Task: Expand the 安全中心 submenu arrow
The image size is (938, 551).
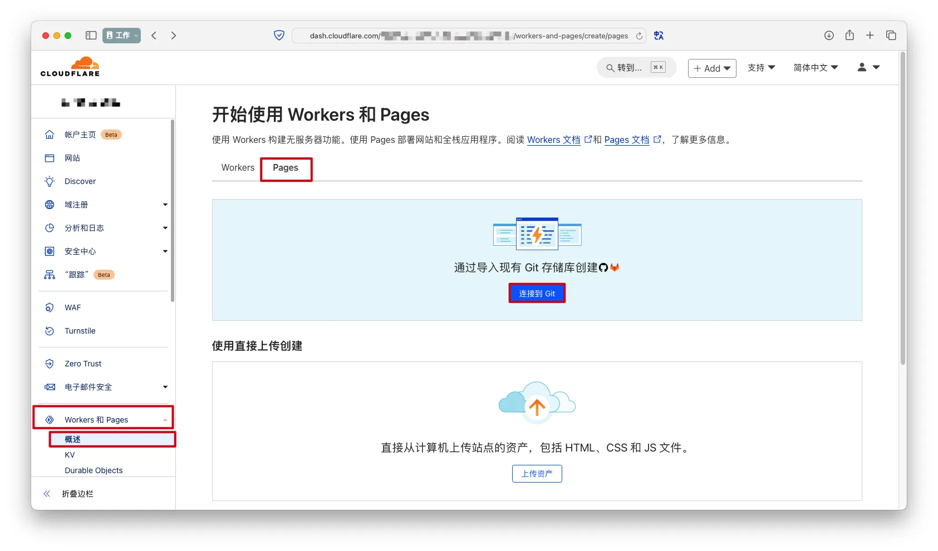Action: click(165, 251)
